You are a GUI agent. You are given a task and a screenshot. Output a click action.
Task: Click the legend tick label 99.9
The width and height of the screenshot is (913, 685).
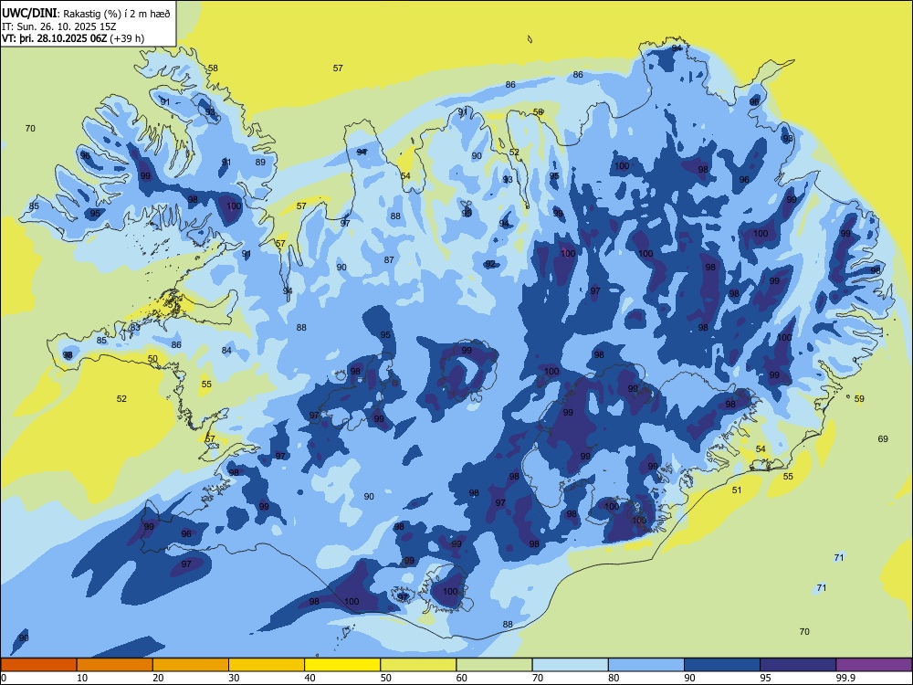point(845,678)
